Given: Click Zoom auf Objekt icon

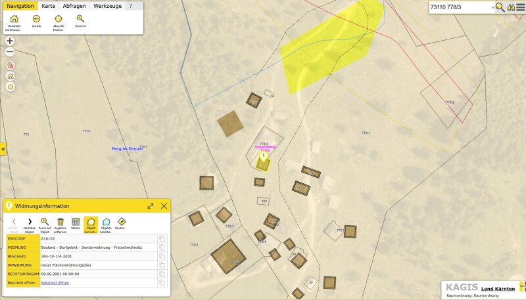Looking at the screenshot, I should 45,222.
